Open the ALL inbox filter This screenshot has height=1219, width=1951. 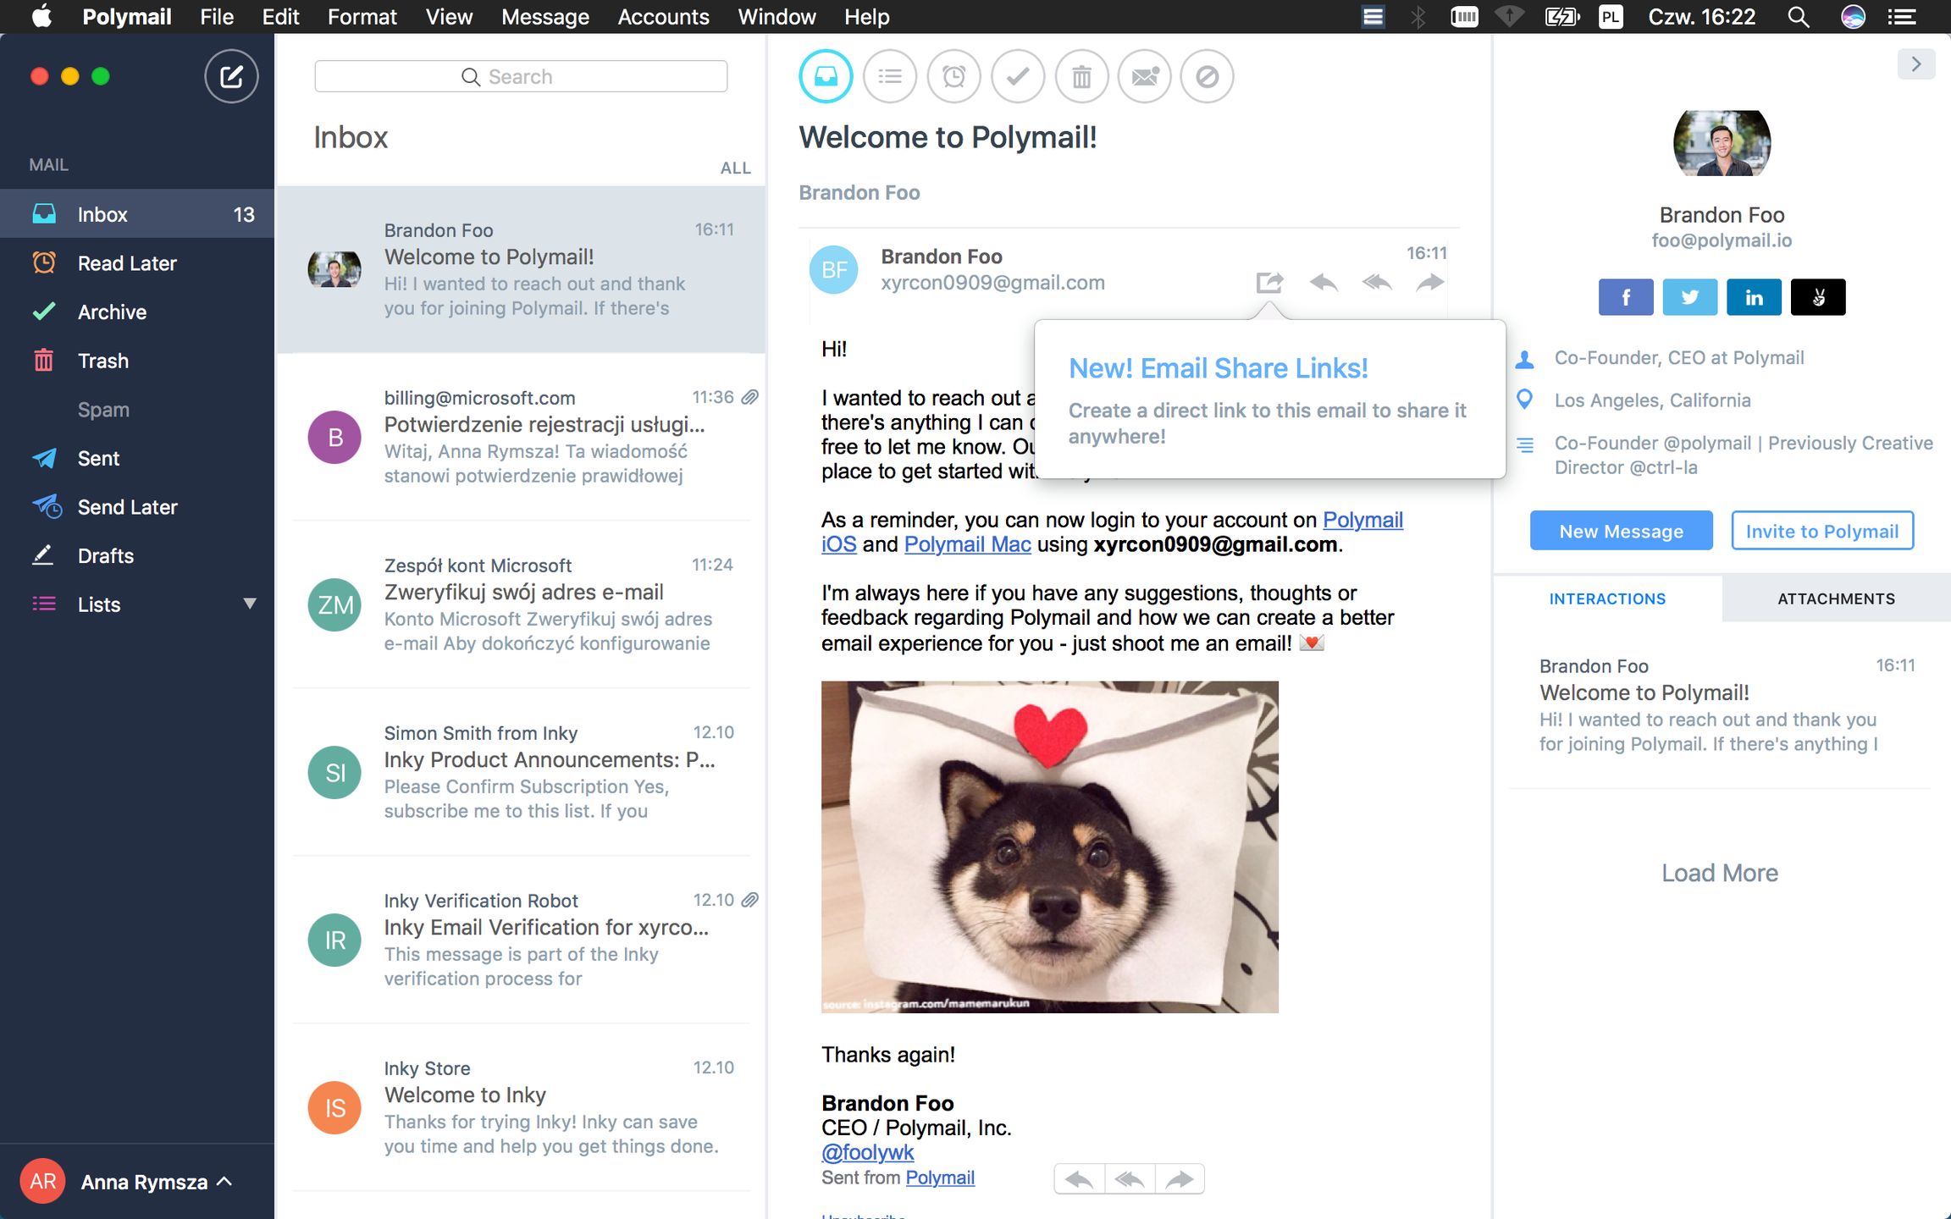735,168
